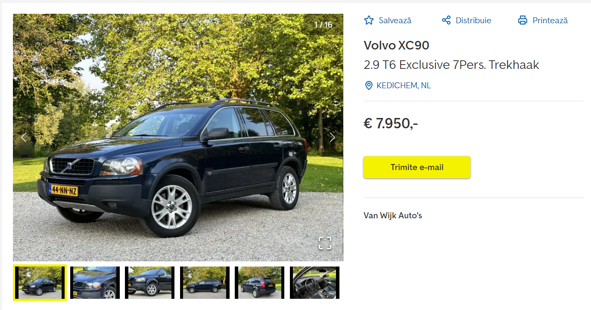
Task: Click the Trimite e-mail button
Action: tap(417, 167)
